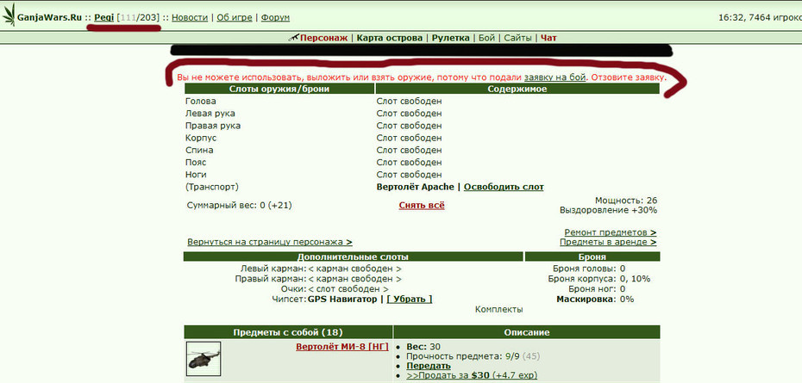Click the Ноги slot label
The image size is (802, 383).
[196, 175]
